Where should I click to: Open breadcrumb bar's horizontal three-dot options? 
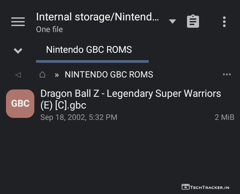click(x=227, y=74)
